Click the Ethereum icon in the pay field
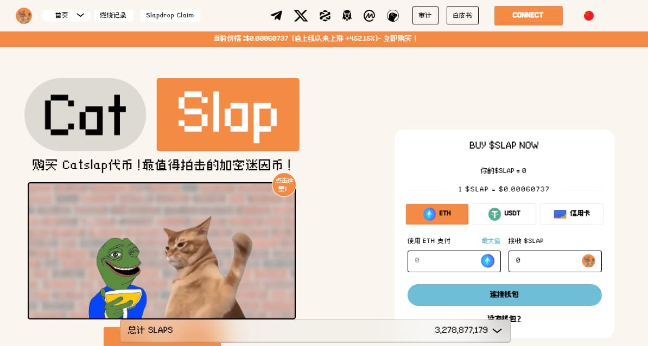 coord(488,260)
